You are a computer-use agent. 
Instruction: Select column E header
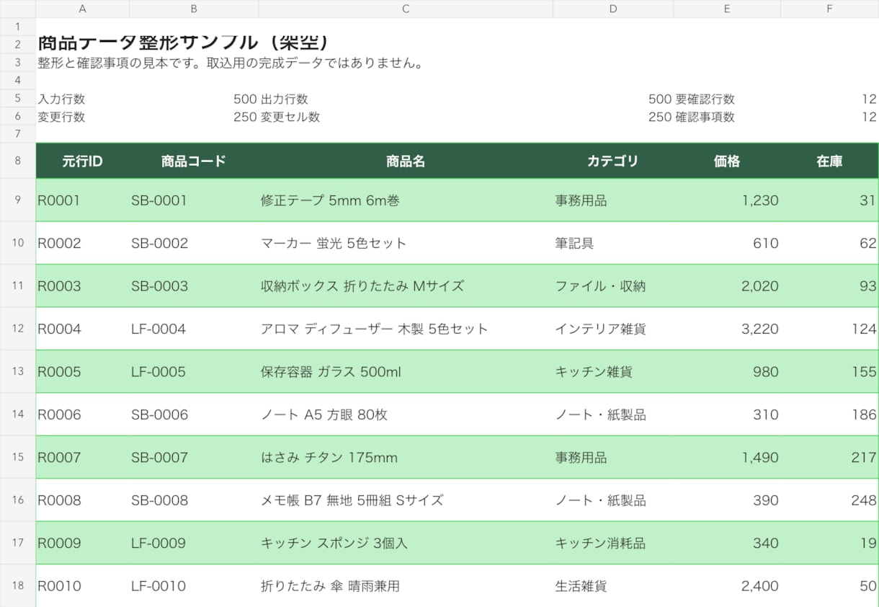(727, 9)
